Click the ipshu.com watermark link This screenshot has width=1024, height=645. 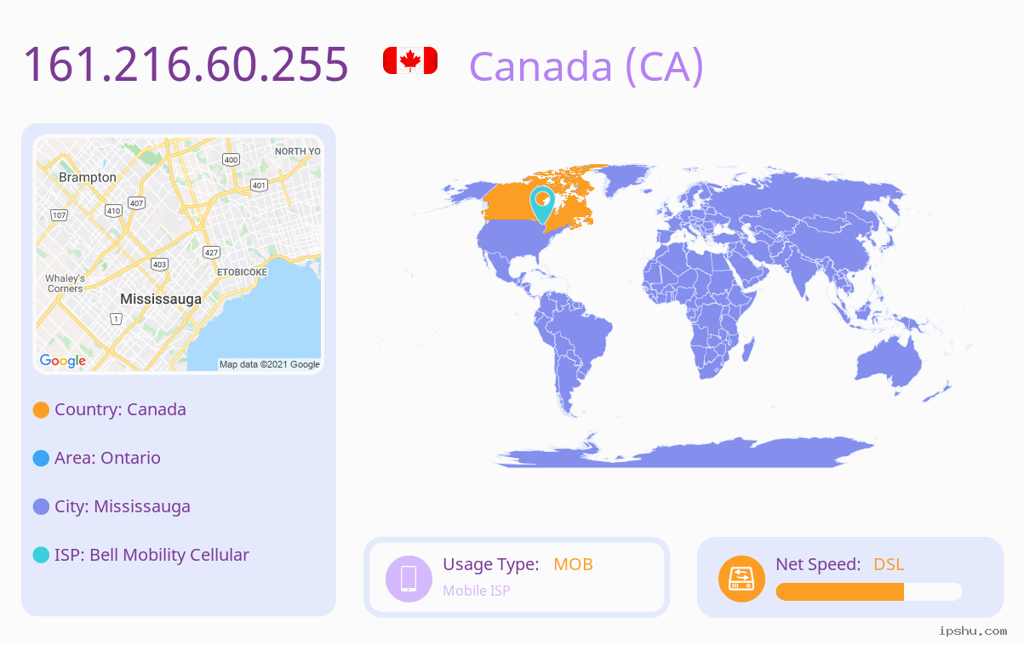click(973, 631)
